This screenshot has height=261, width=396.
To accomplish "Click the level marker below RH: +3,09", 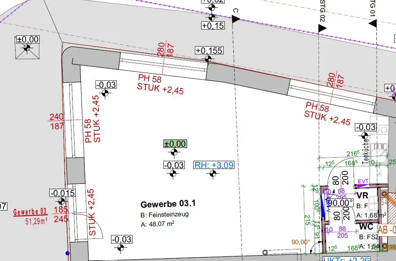I will (213, 174).
